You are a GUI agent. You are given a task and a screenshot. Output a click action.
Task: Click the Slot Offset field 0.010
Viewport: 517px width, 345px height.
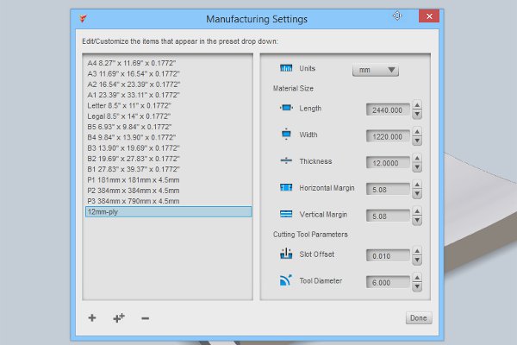click(388, 256)
